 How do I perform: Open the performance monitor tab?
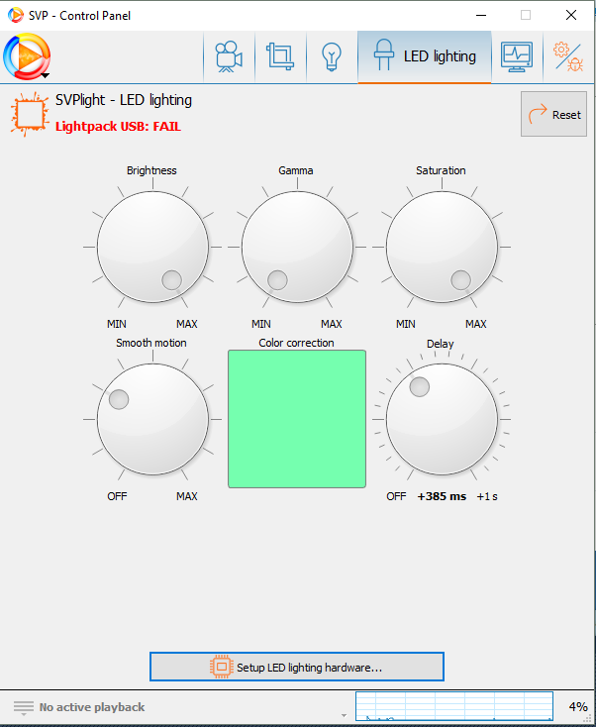pyautogui.click(x=517, y=56)
